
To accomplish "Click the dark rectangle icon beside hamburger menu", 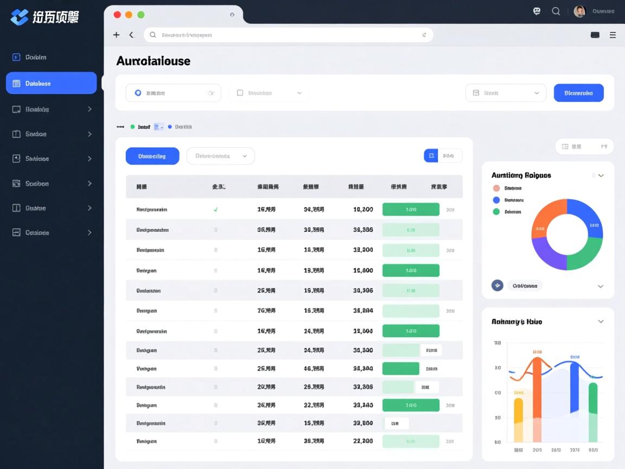I will 595,35.
